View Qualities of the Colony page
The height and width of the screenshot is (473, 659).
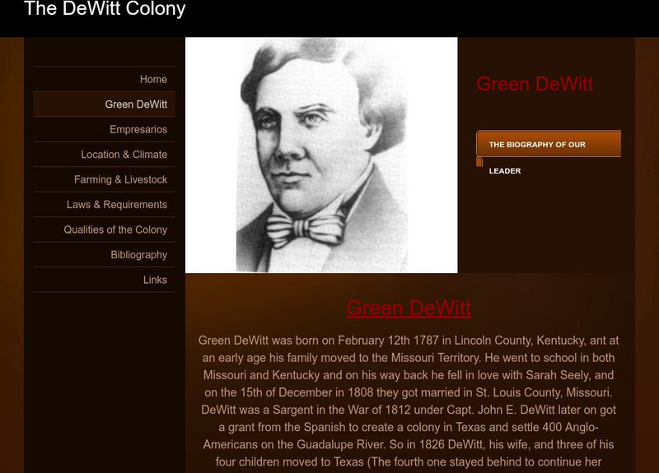pyautogui.click(x=105, y=230)
